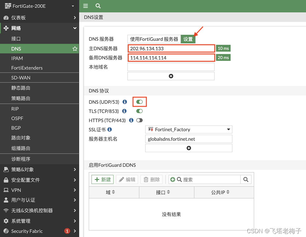Expand the 安全配置文件 menu chevron
The image size is (306, 237).
(75, 180)
